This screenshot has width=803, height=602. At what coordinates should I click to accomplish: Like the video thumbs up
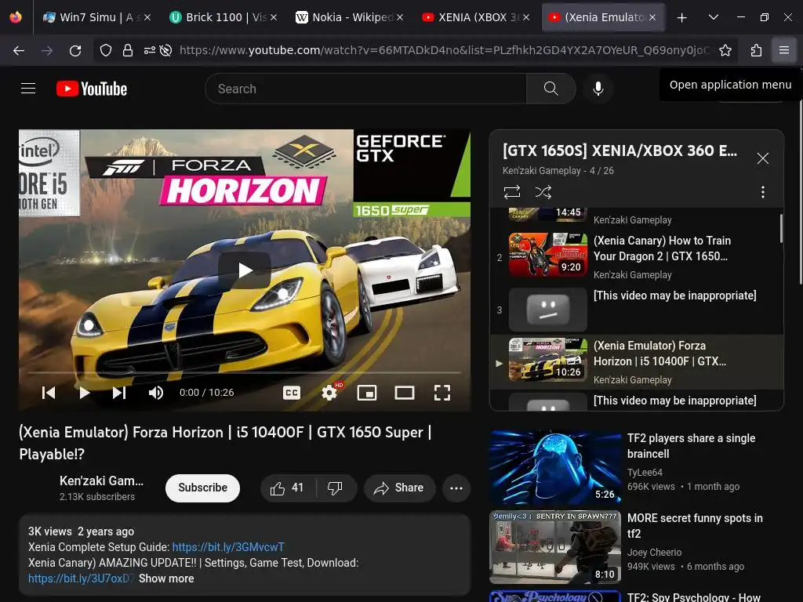tap(287, 488)
